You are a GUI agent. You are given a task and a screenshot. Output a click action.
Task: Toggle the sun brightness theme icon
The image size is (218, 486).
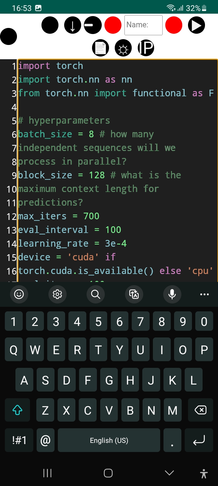coord(123,48)
